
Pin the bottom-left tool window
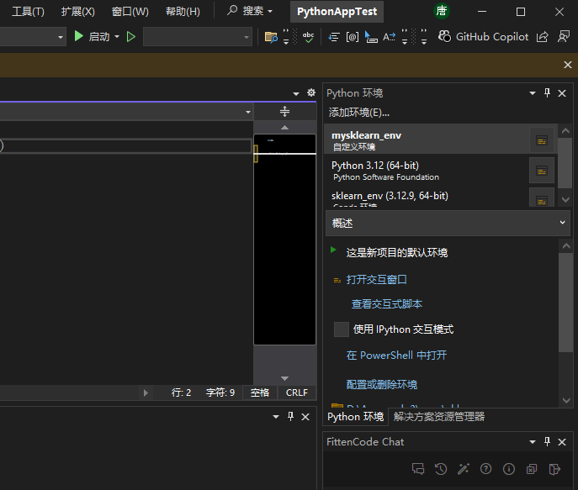pos(290,416)
